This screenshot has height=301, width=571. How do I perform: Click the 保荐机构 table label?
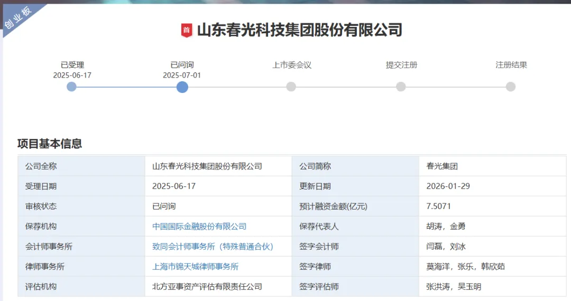pos(41,227)
